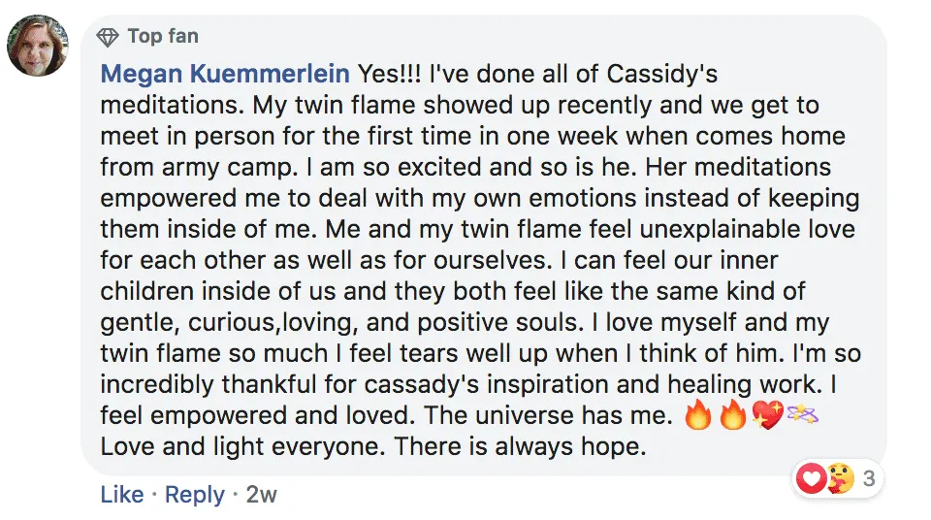Viewport: 931px width, 520px height.
Task: Like this comment
Action: point(122,495)
